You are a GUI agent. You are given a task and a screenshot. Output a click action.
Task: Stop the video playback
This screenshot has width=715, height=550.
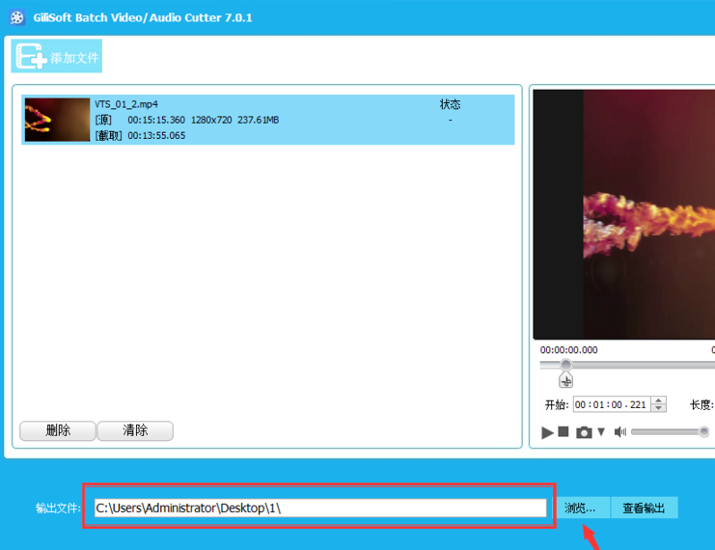(x=564, y=431)
